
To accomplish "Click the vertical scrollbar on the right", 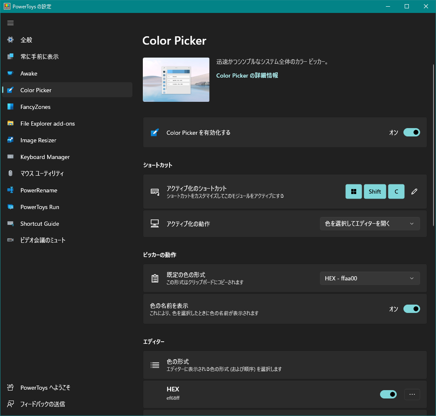I will coord(433,144).
